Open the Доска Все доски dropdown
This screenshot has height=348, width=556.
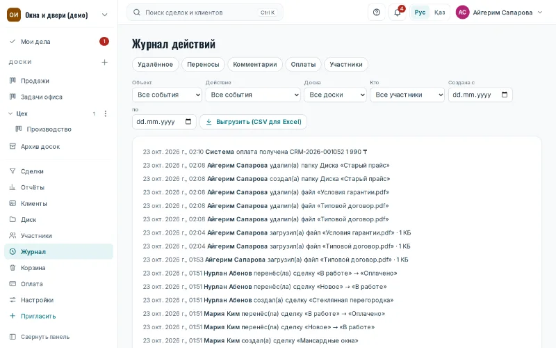click(335, 95)
